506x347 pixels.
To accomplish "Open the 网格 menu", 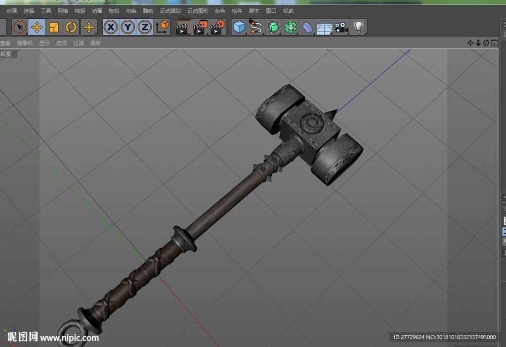I will (x=63, y=11).
